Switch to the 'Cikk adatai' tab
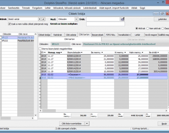This screenshot has width=169, height=133. pos(71,35)
